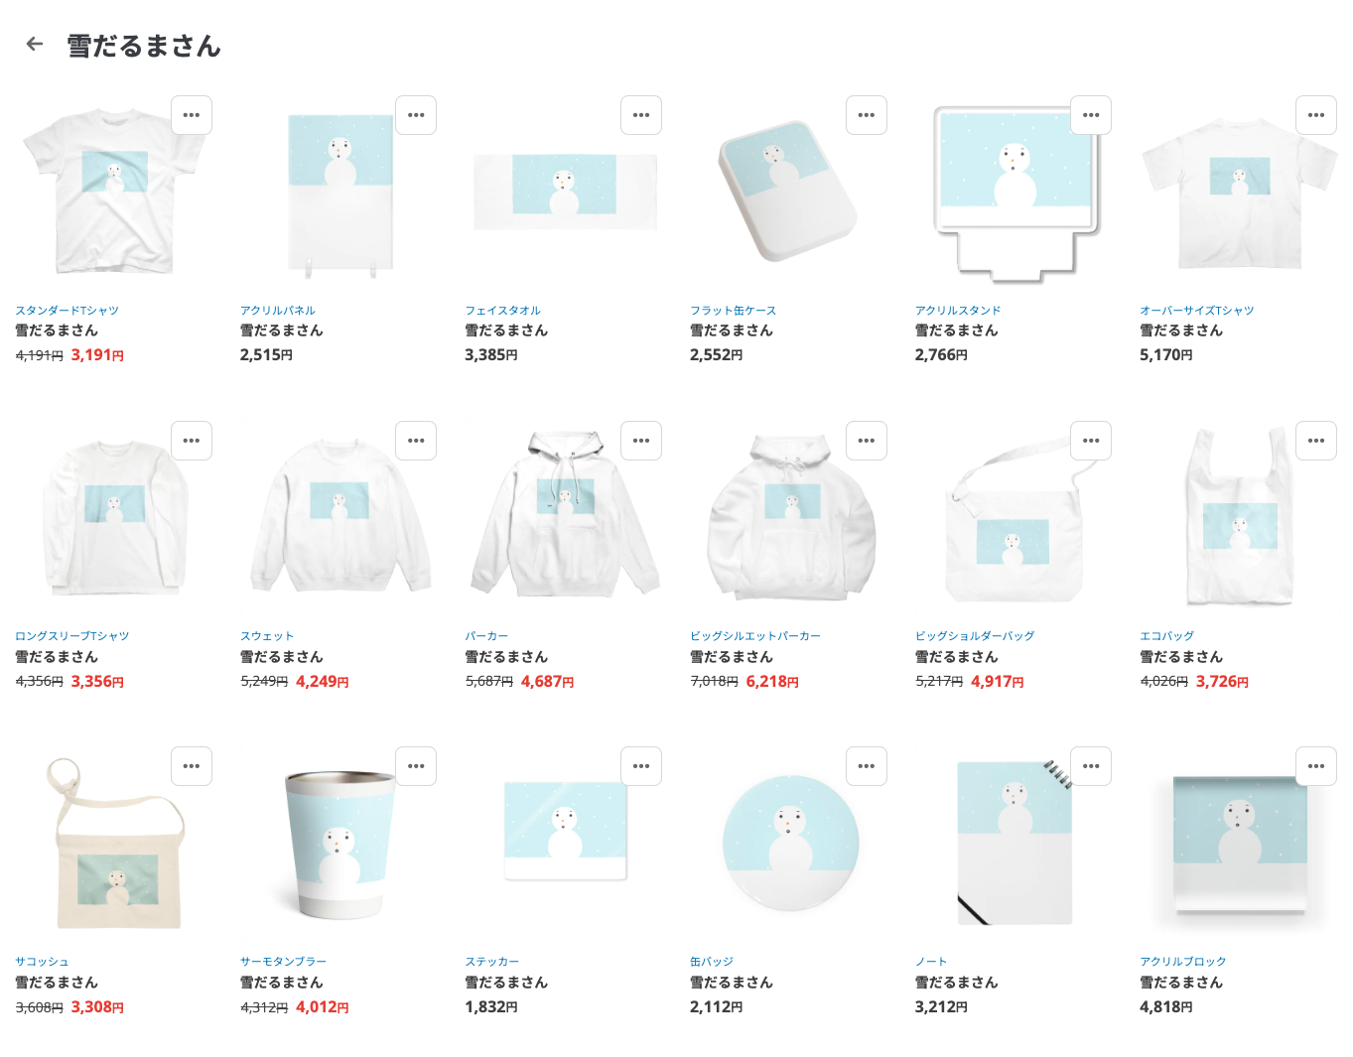The image size is (1353, 1057).
Task: Open three-dot menu on アクリルパネル product
Action: [416, 115]
